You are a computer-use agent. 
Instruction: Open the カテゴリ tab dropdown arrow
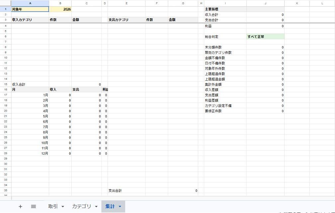point(96,207)
